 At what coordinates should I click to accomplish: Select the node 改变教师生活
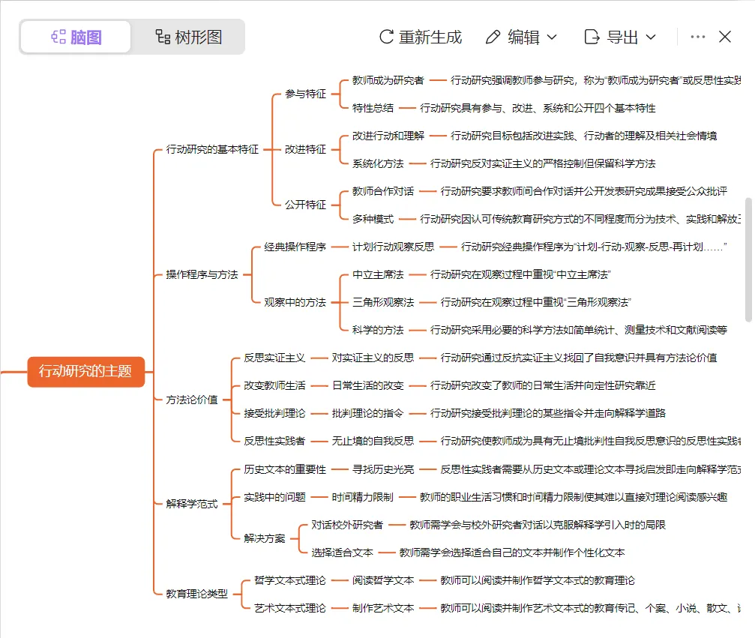click(274, 385)
